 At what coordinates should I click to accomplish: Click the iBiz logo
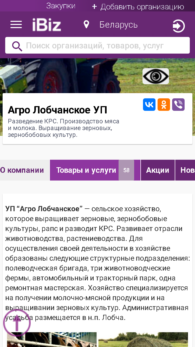point(47,25)
